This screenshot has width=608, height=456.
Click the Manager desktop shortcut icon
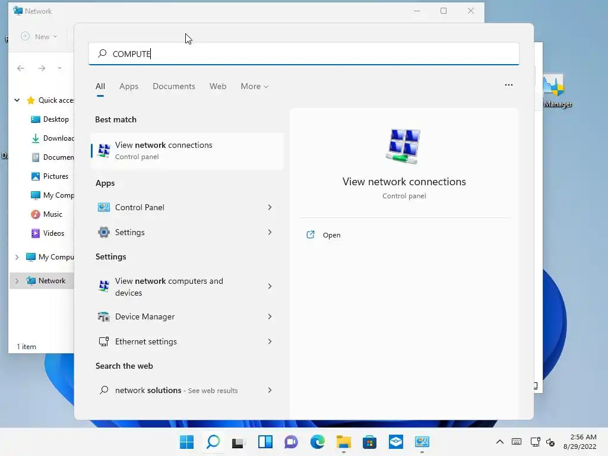pyautogui.click(x=553, y=85)
